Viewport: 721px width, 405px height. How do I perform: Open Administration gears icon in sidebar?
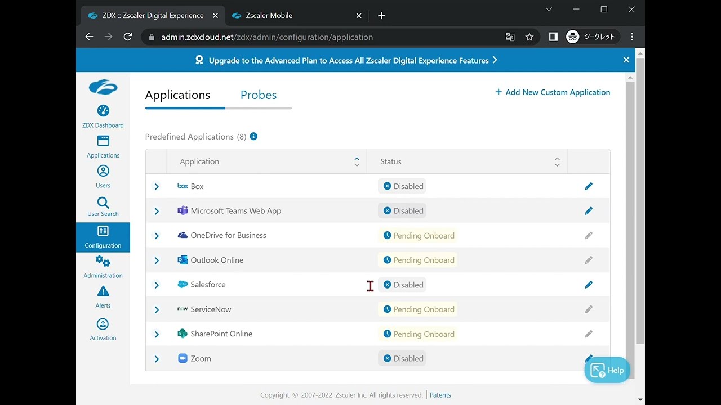point(103,261)
